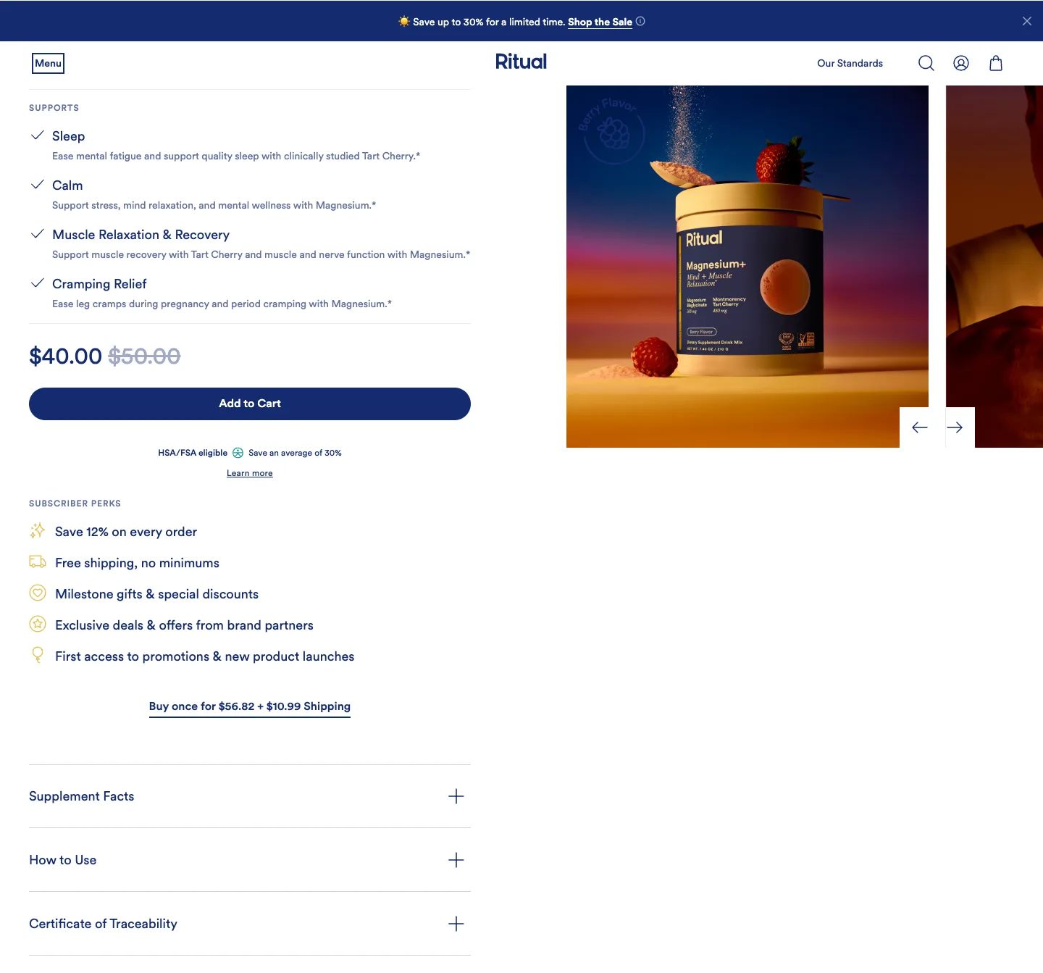This screenshot has height=973, width=1043.
Task: Click 'Save up to 30%' banner text
Action: point(489,22)
